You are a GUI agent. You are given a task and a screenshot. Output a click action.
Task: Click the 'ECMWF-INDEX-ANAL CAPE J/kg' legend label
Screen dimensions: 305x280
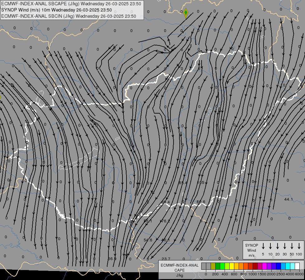click(x=179, y=270)
